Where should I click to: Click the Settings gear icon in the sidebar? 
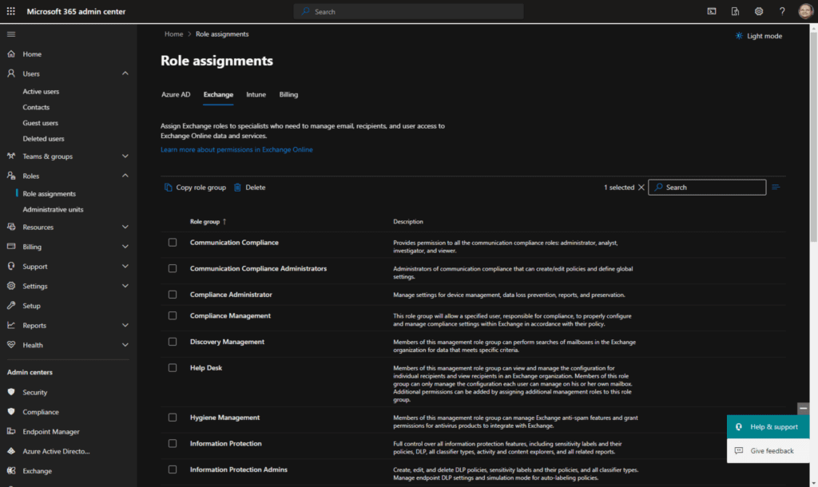[x=11, y=286]
